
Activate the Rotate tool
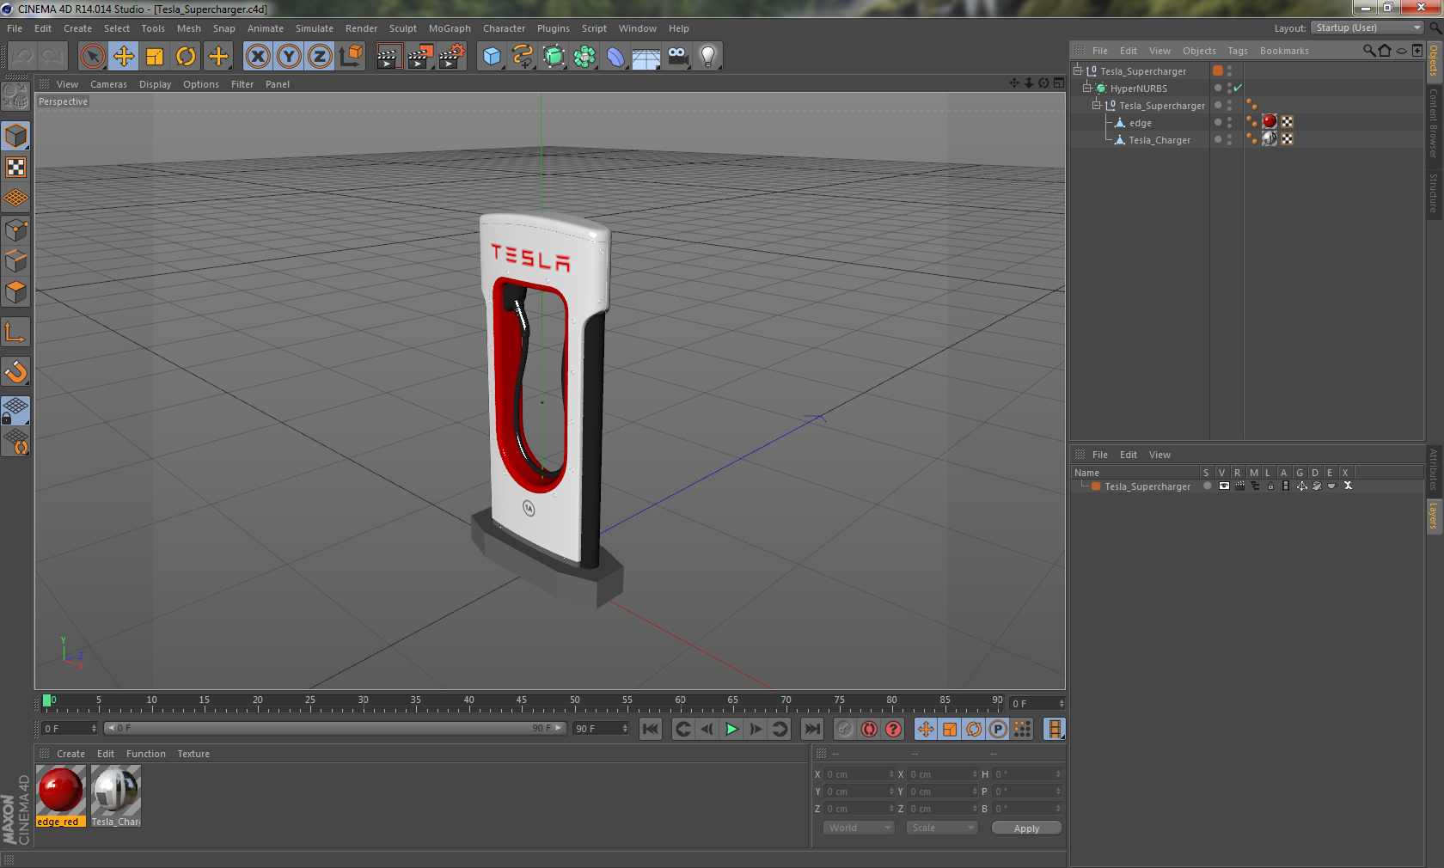186,57
